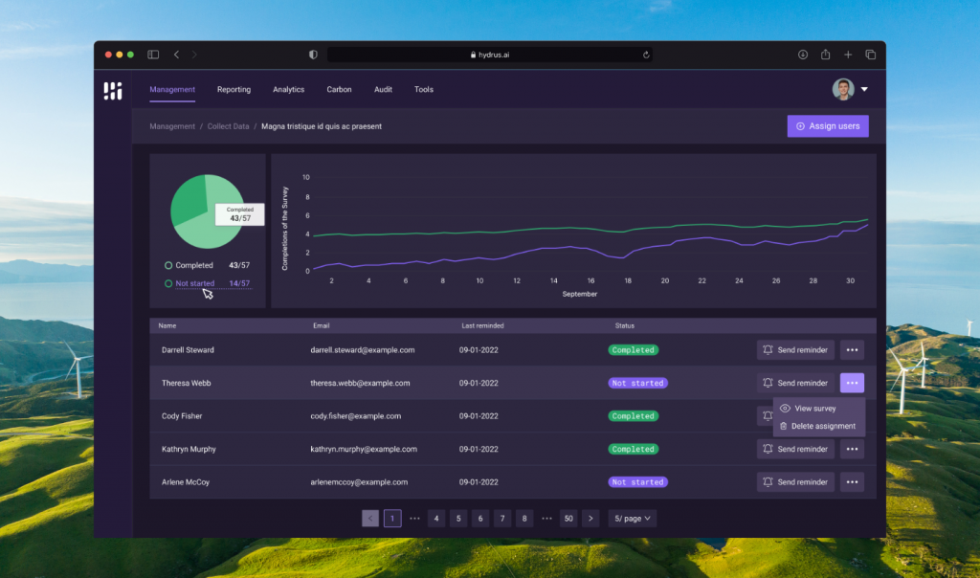Click the bell icon in Theresa Webb's row
The height and width of the screenshot is (578, 980).
768,383
